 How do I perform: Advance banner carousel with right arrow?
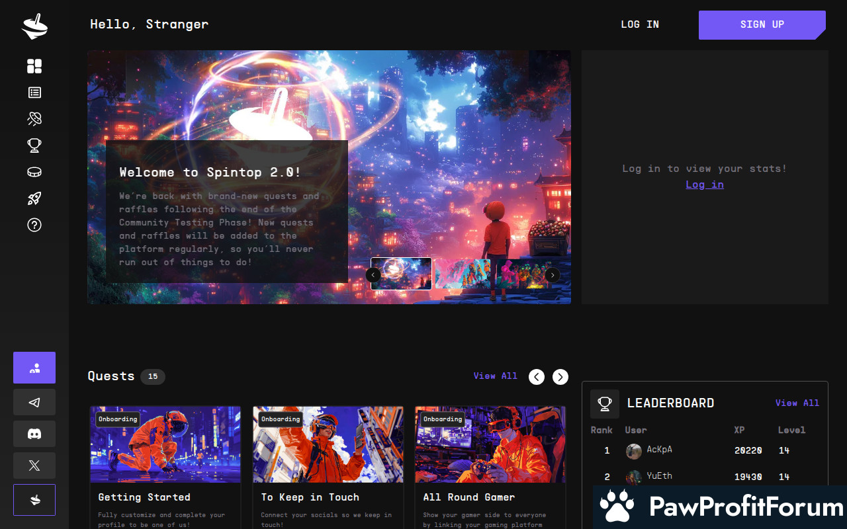[x=552, y=275]
